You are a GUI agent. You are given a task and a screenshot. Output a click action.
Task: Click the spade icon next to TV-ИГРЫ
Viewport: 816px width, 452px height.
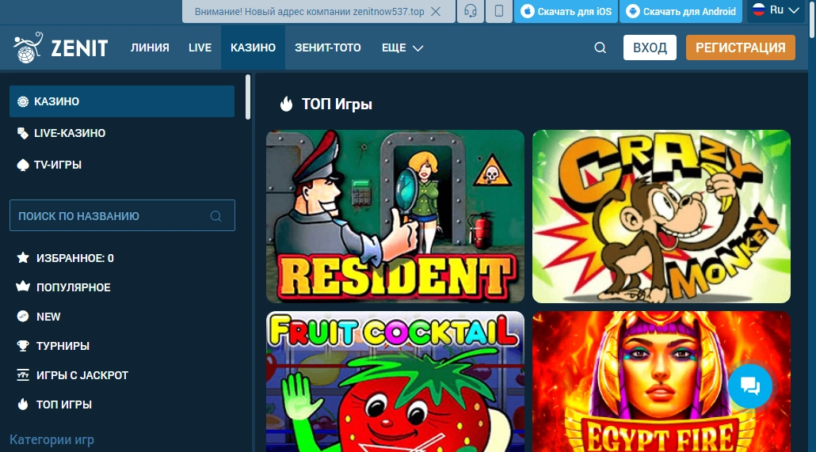click(x=23, y=165)
